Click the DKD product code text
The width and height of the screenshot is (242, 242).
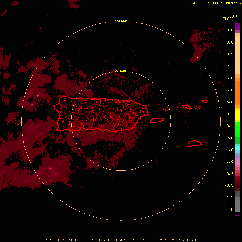(x=236, y=16)
